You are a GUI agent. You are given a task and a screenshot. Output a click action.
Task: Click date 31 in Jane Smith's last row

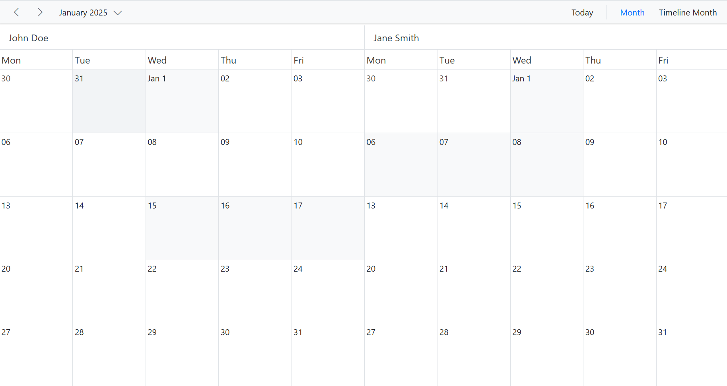pyautogui.click(x=663, y=332)
